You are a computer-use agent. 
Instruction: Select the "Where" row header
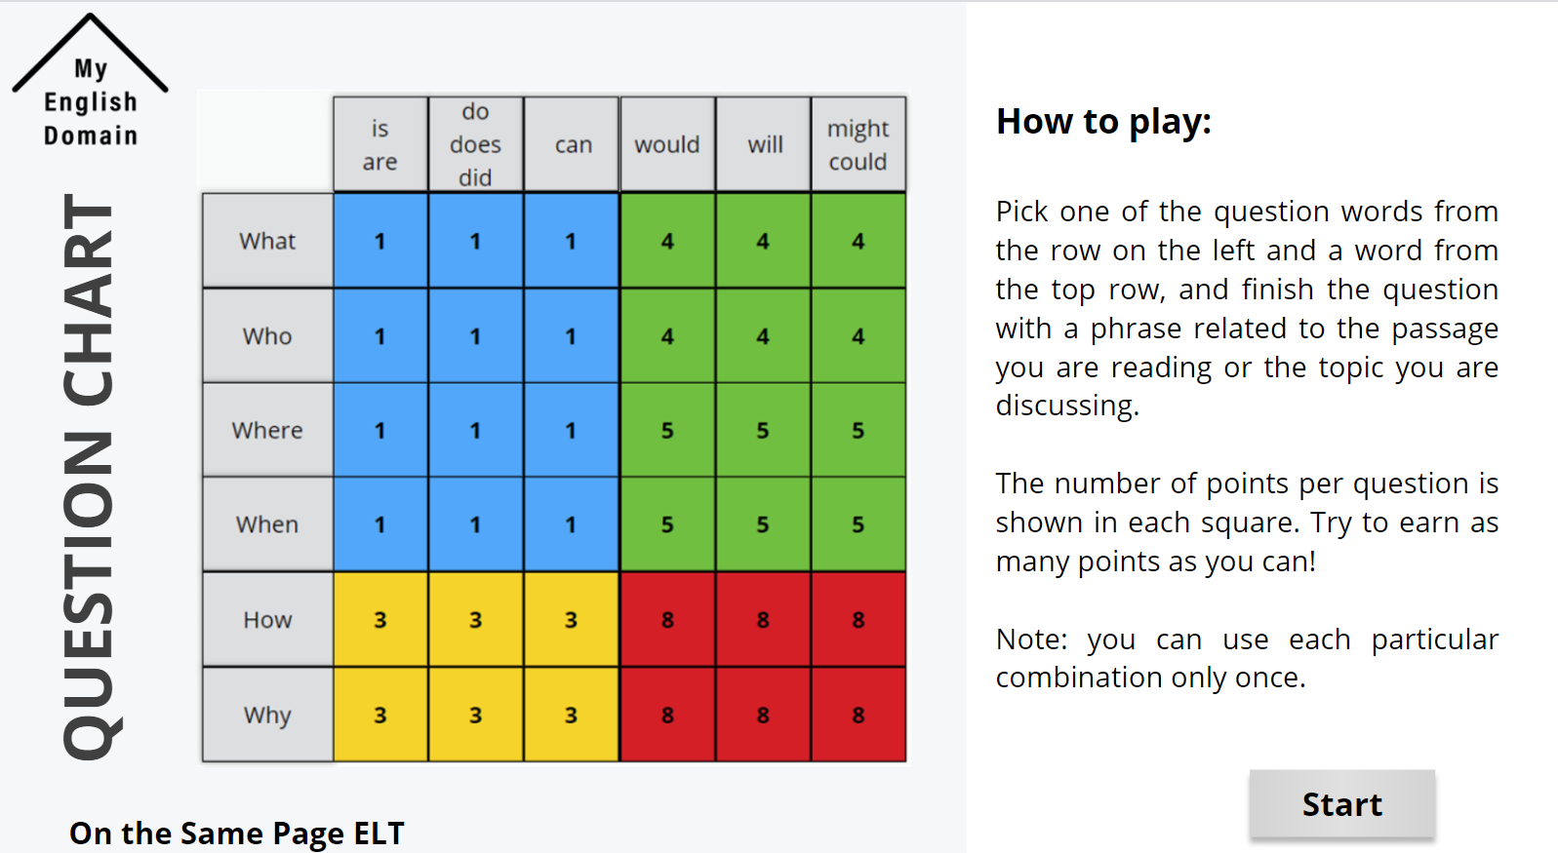pos(267,430)
